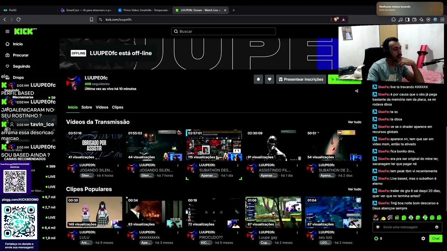This screenshot has height=251, width=447.
Task: Share the LUUPE0fc channel
Action: (x=357, y=91)
